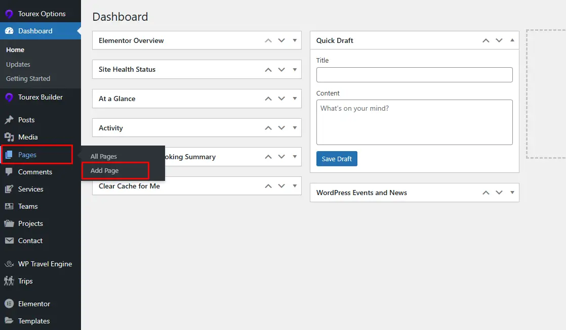Move Elementor Overview widget down
Screen dimensions: 566x330
click(x=281, y=40)
